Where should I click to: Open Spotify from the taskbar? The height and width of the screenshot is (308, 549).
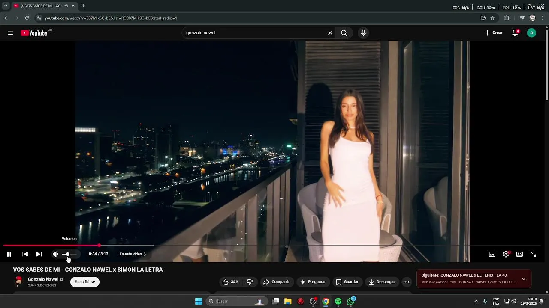pyautogui.click(x=338, y=301)
